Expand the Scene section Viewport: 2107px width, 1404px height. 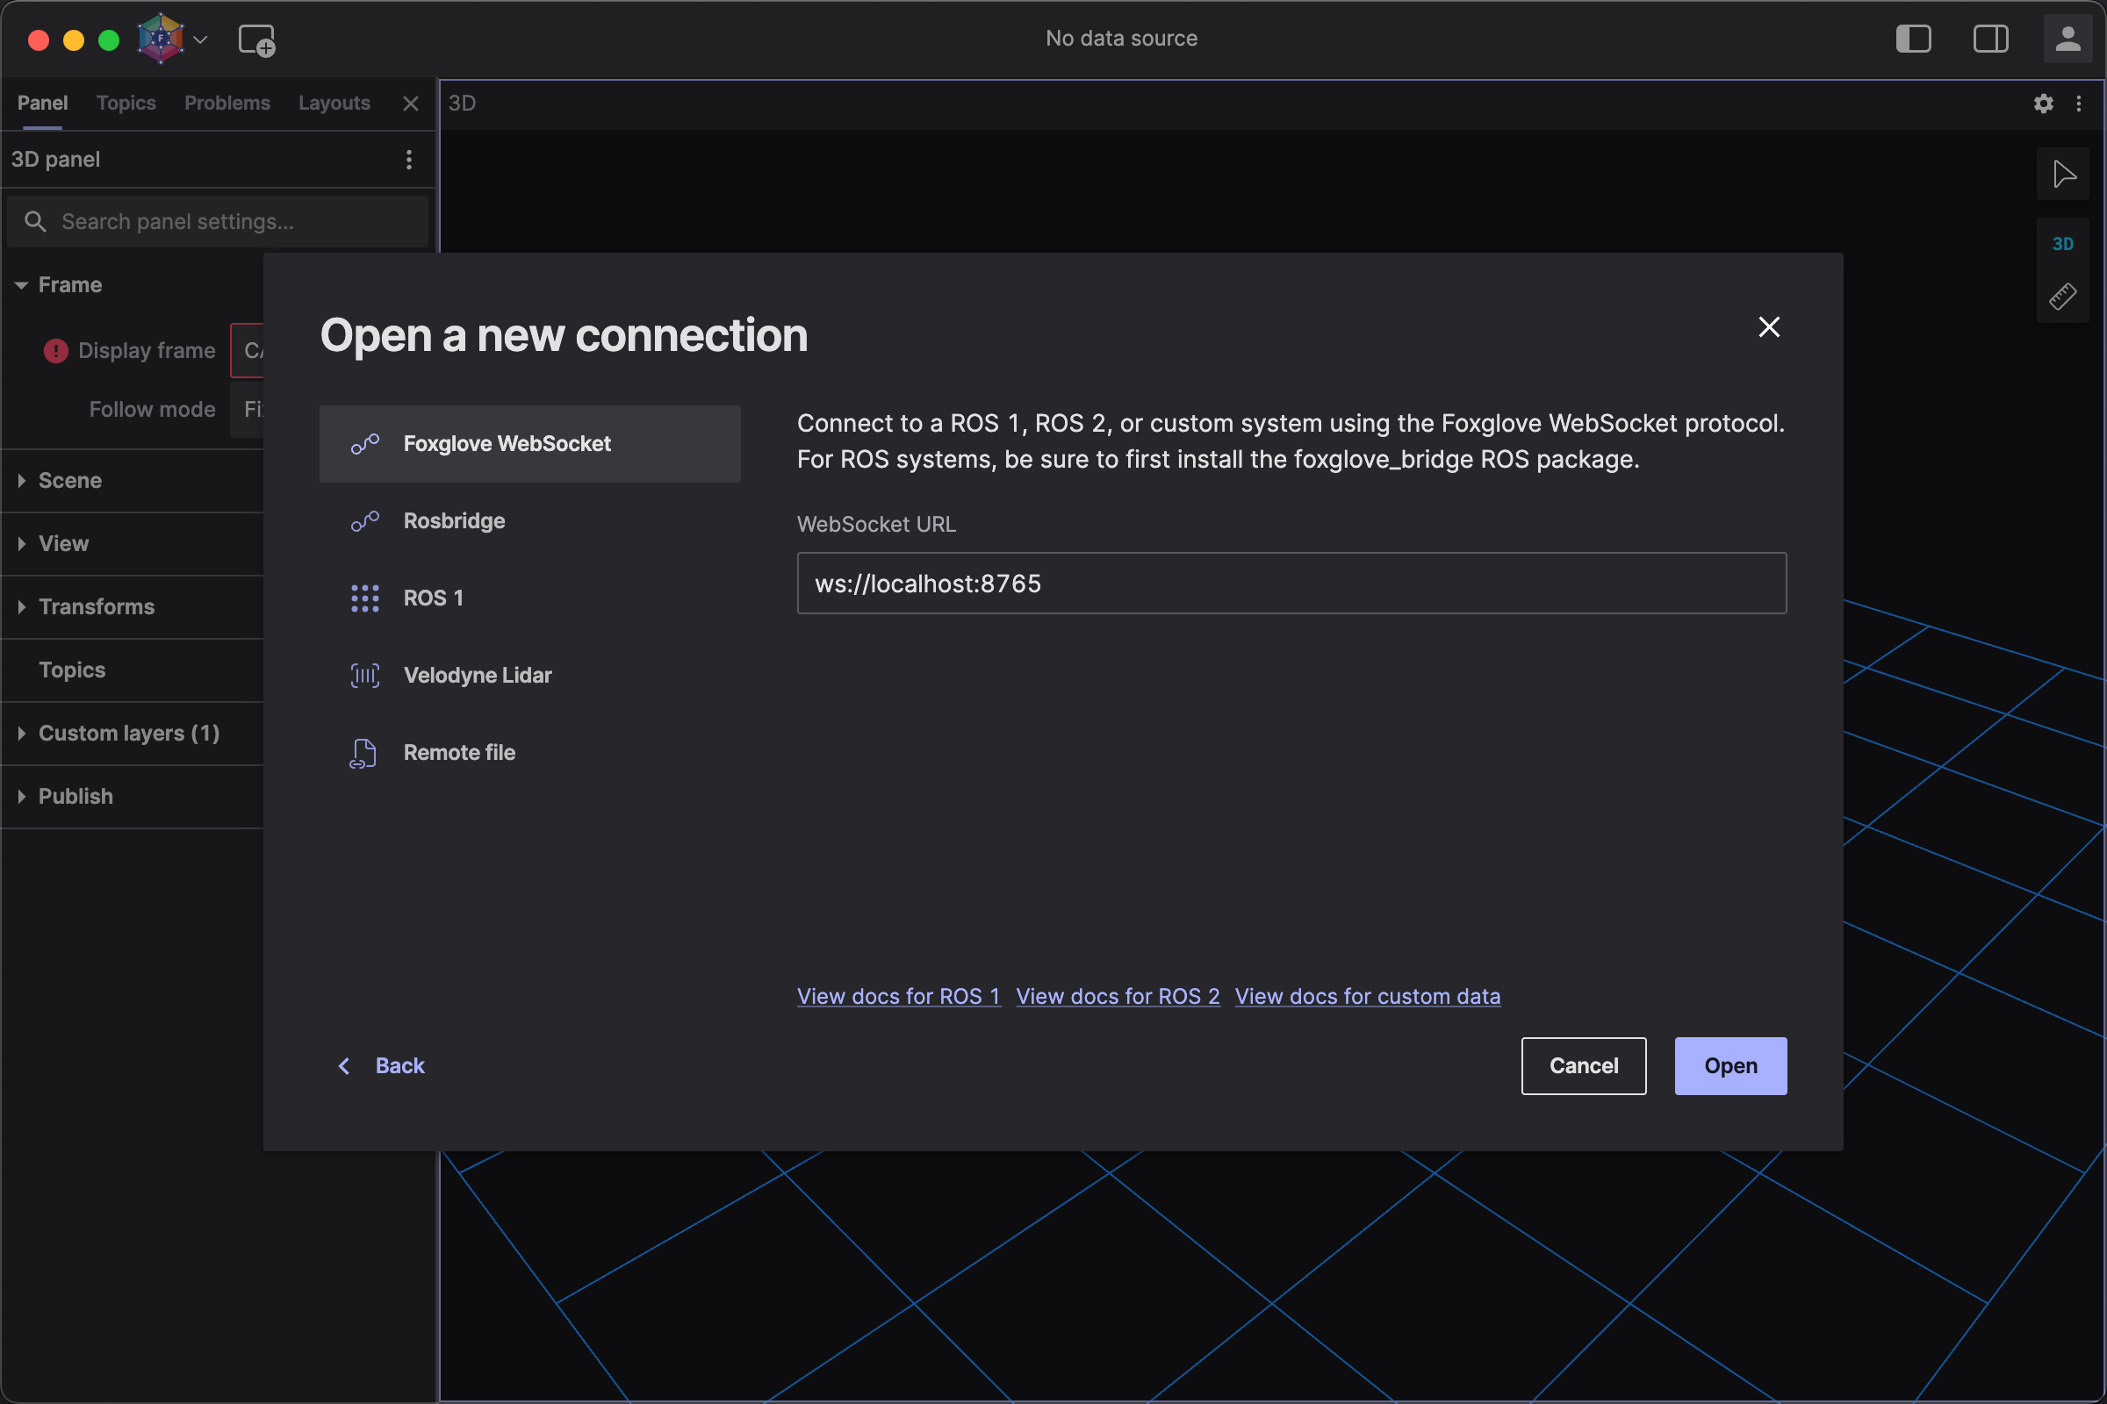[x=21, y=481]
